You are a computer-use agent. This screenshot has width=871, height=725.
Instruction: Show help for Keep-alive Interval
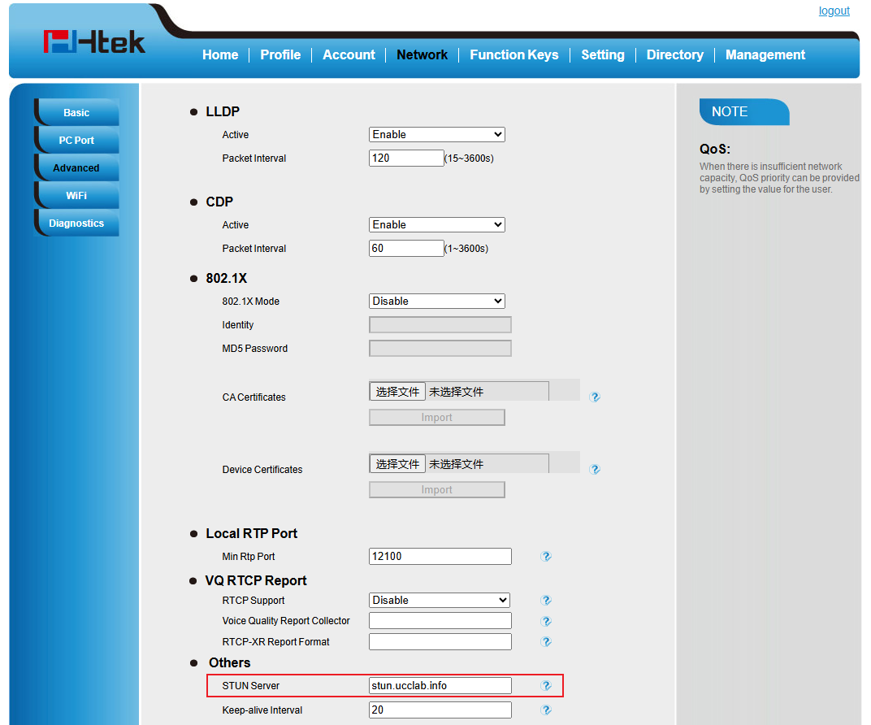pos(546,710)
